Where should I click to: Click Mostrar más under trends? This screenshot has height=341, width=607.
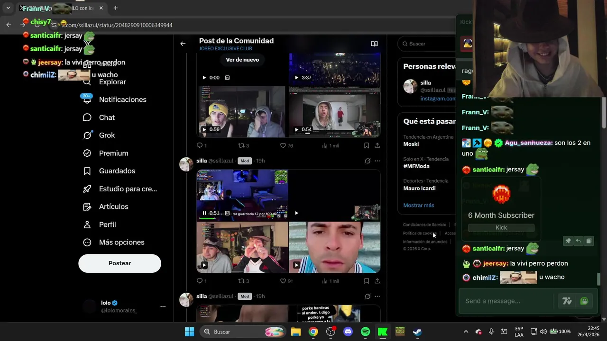pyautogui.click(x=419, y=205)
